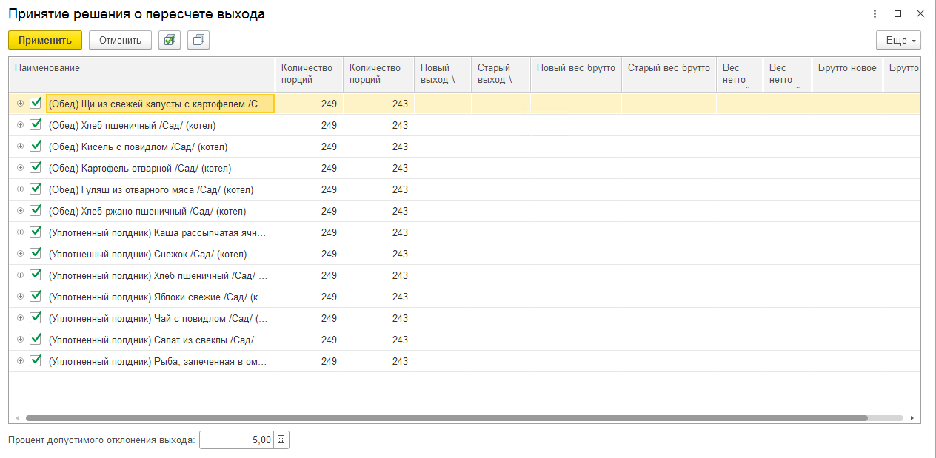Click the left arrow of horizontal scrollbar

click(x=18, y=417)
